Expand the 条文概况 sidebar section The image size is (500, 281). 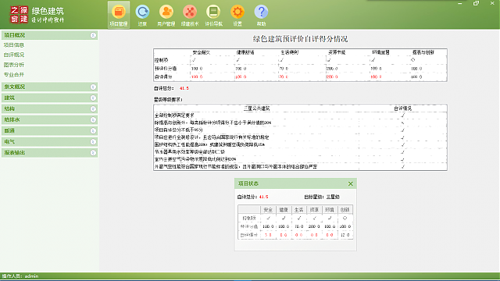93,87
